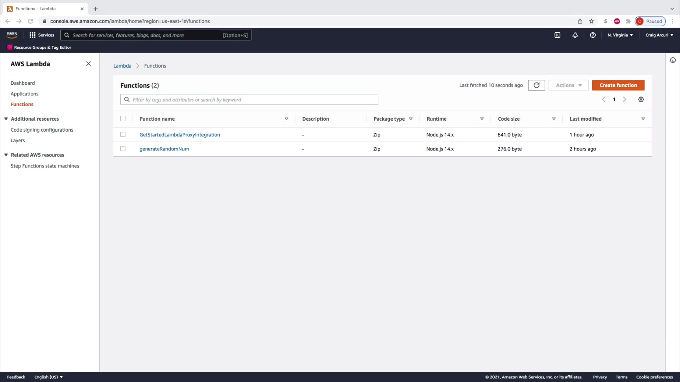This screenshot has height=382, width=680.
Task: Open Resource Groups & Tag Editor
Action: click(42, 47)
